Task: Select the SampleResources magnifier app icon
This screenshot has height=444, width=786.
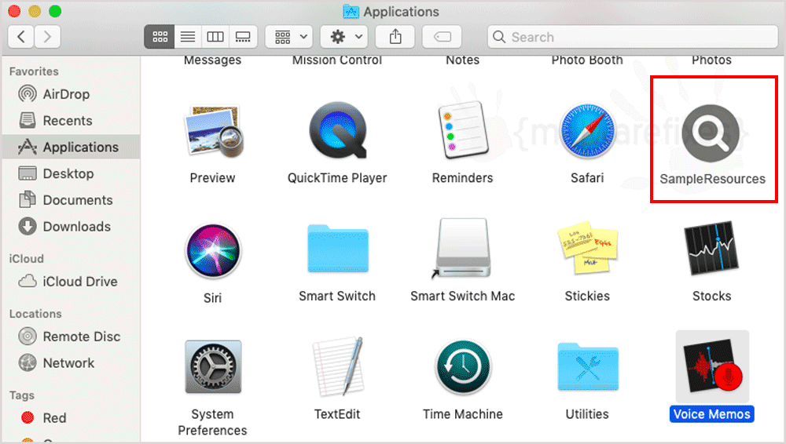Action: [711, 133]
